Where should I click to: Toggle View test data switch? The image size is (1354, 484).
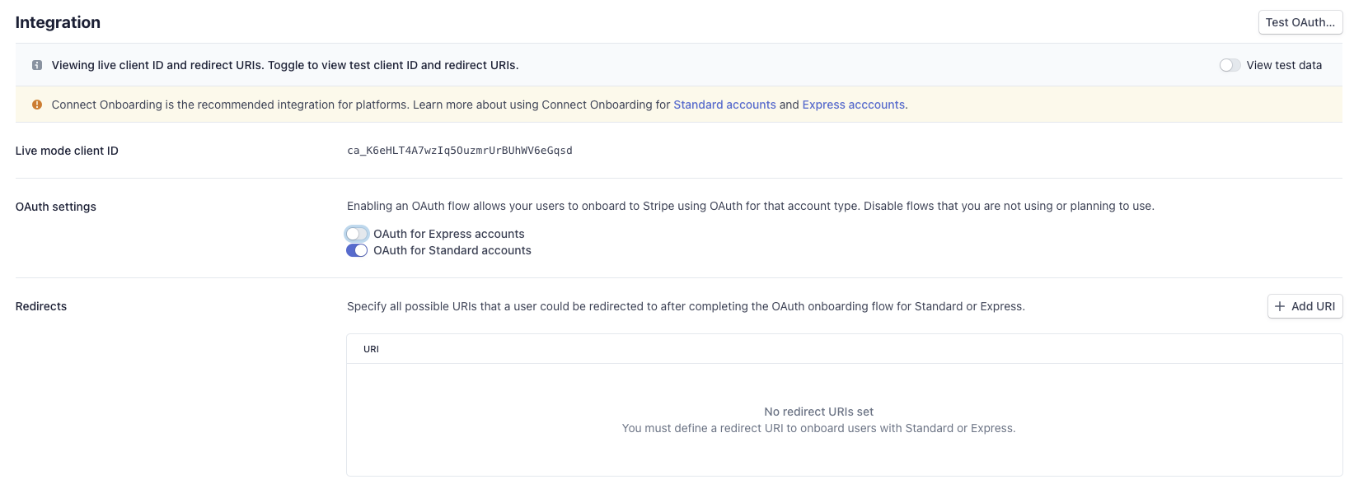click(1230, 65)
